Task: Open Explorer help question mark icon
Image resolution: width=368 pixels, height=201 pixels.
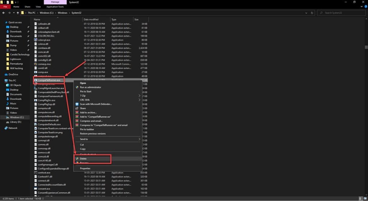Action: [x=365, y=7]
